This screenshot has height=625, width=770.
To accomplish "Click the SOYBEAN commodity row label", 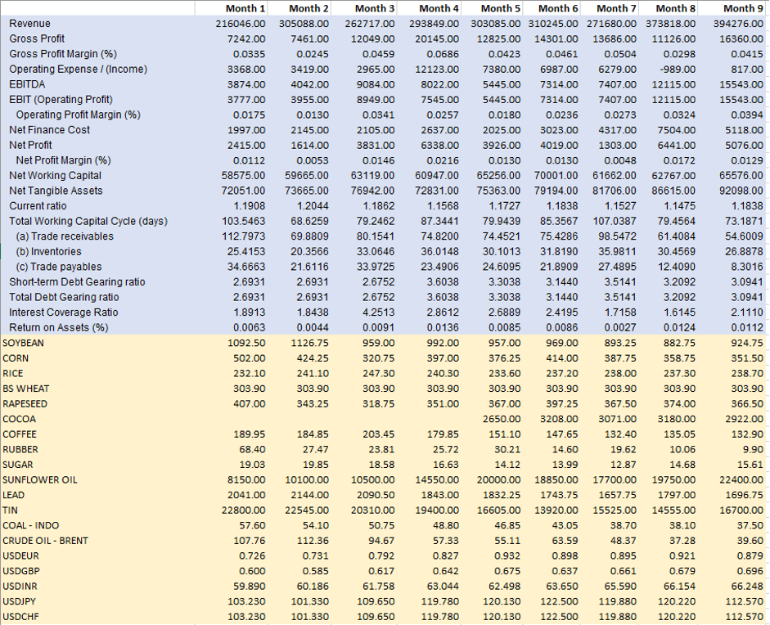I will click(24, 343).
